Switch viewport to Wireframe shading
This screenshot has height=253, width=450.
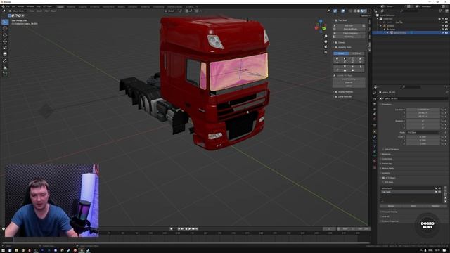tap(355, 11)
